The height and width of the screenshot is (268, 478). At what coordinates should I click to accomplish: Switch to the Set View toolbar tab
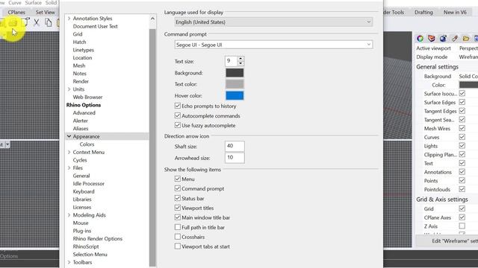click(45, 12)
